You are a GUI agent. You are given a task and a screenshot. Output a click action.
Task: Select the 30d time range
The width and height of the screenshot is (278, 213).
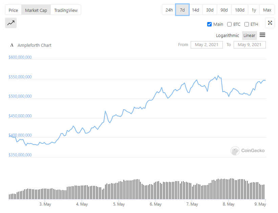coord(210,10)
